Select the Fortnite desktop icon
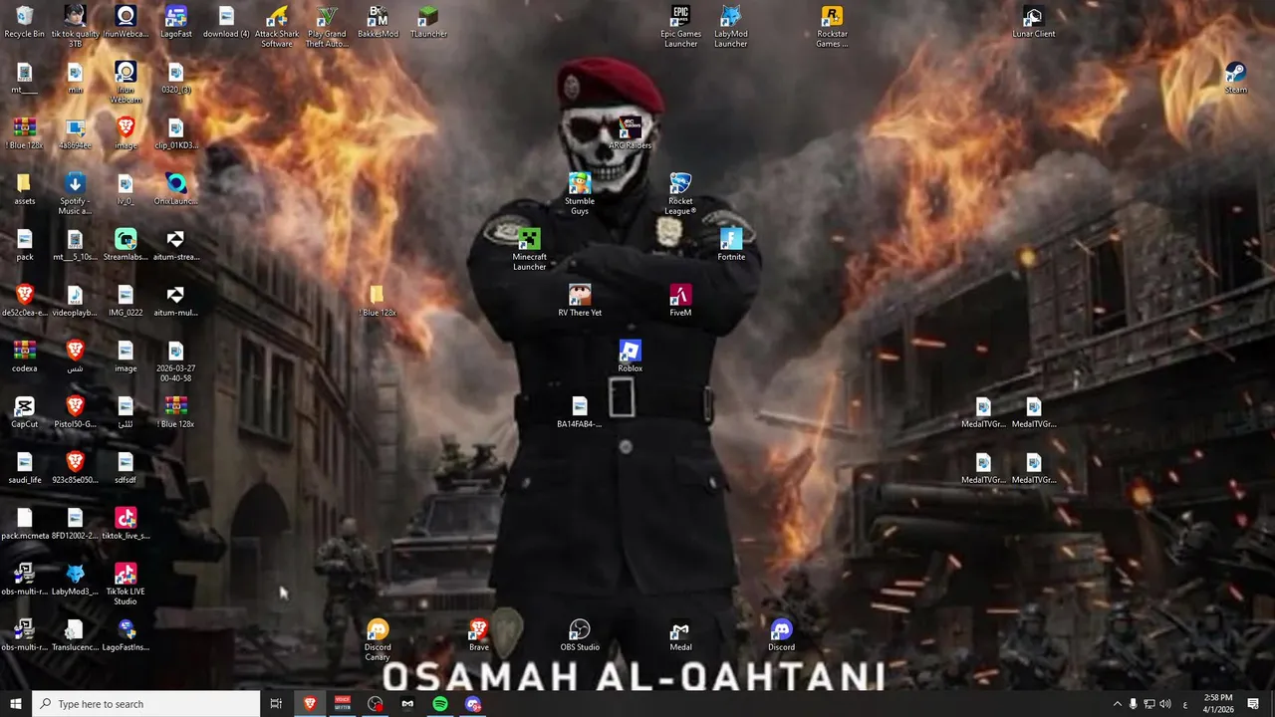Screen dimensions: 1275x717 (x=731, y=245)
